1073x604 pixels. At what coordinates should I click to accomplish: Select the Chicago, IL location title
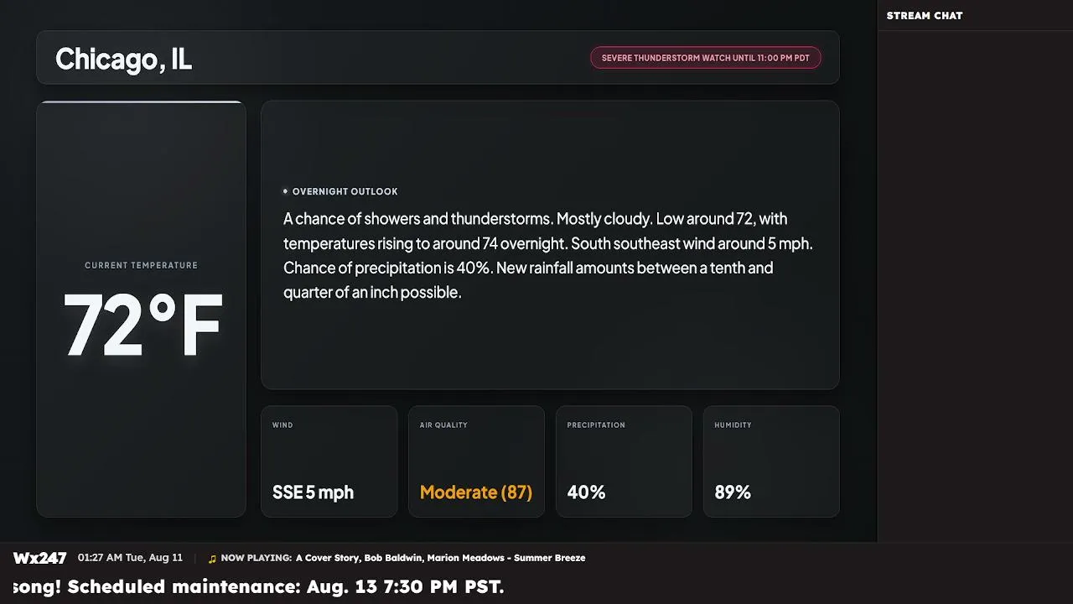[123, 59]
